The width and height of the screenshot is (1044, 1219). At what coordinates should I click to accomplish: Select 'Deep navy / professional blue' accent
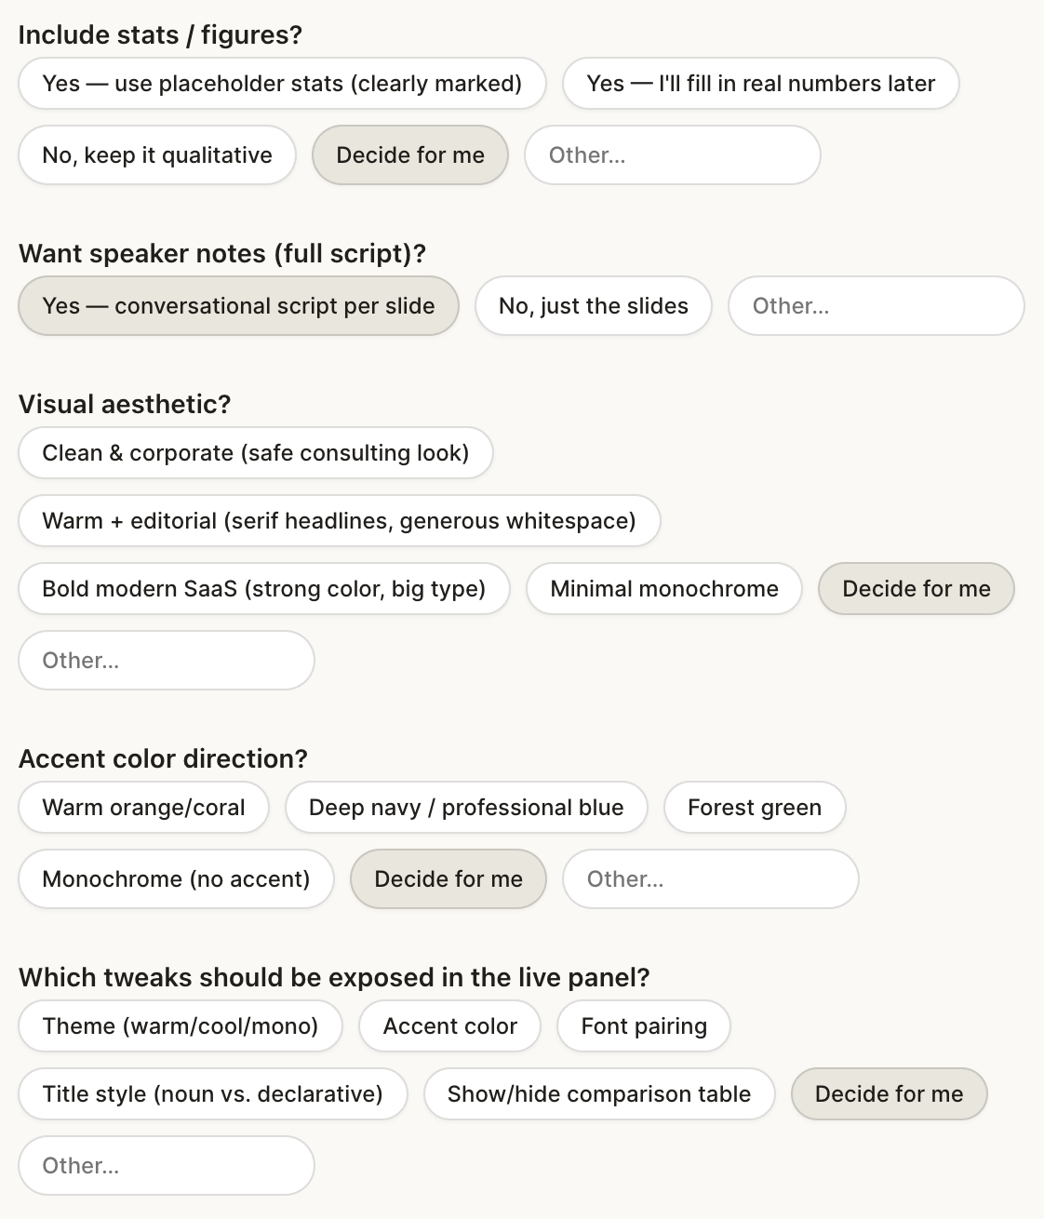[x=466, y=808]
